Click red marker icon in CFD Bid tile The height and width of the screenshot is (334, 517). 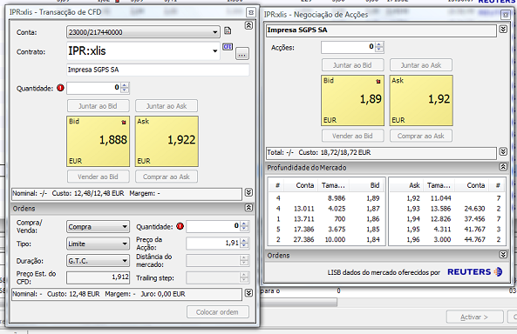(124, 122)
